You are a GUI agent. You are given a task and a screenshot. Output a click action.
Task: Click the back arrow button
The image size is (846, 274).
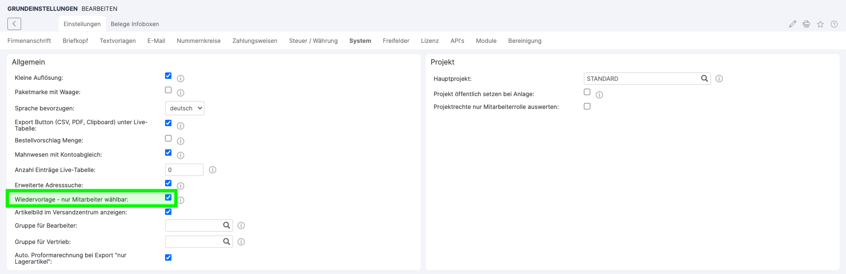click(14, 24)
